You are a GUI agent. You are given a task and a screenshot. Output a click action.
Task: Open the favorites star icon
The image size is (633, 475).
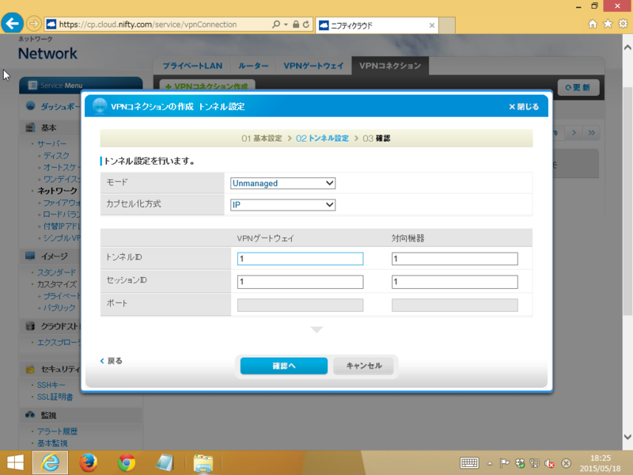click(x=608, y=25)
